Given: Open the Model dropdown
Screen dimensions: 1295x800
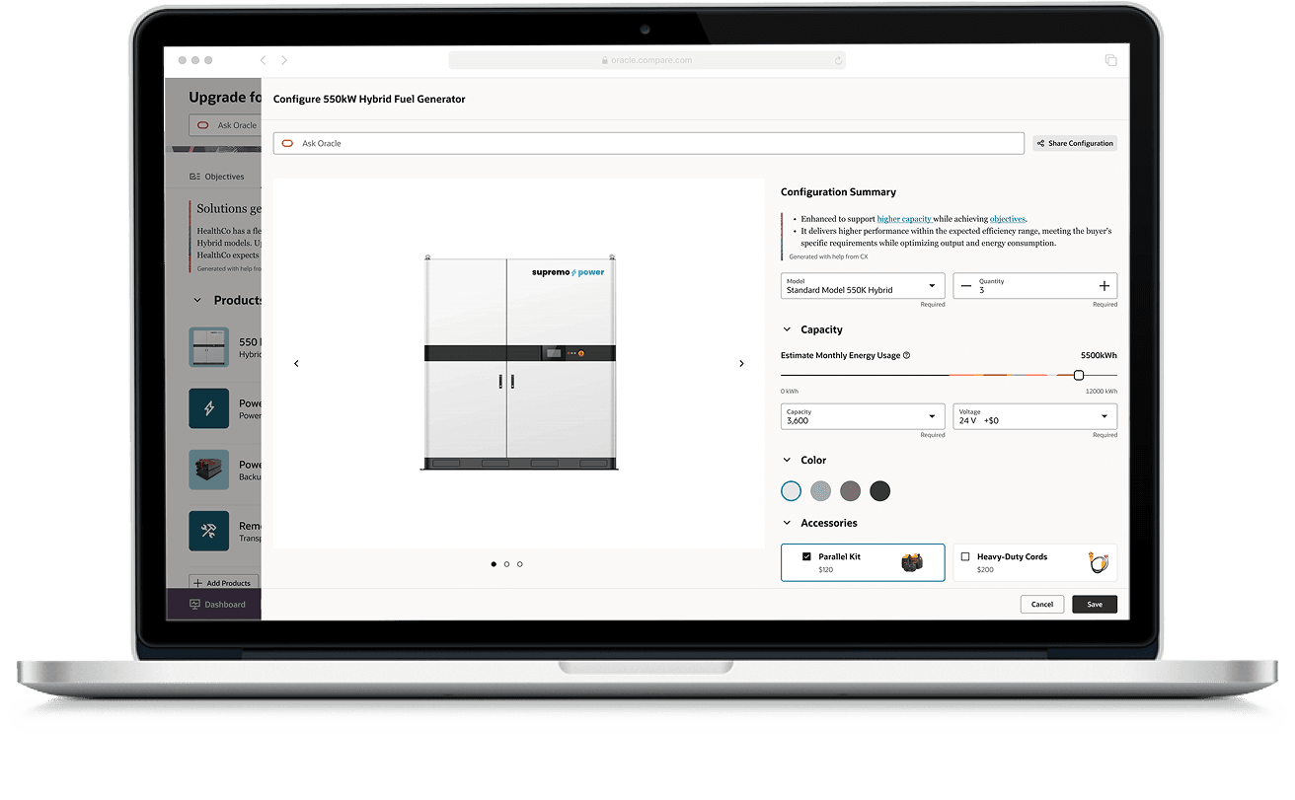Looking at the screenshot, I should 863,286.
